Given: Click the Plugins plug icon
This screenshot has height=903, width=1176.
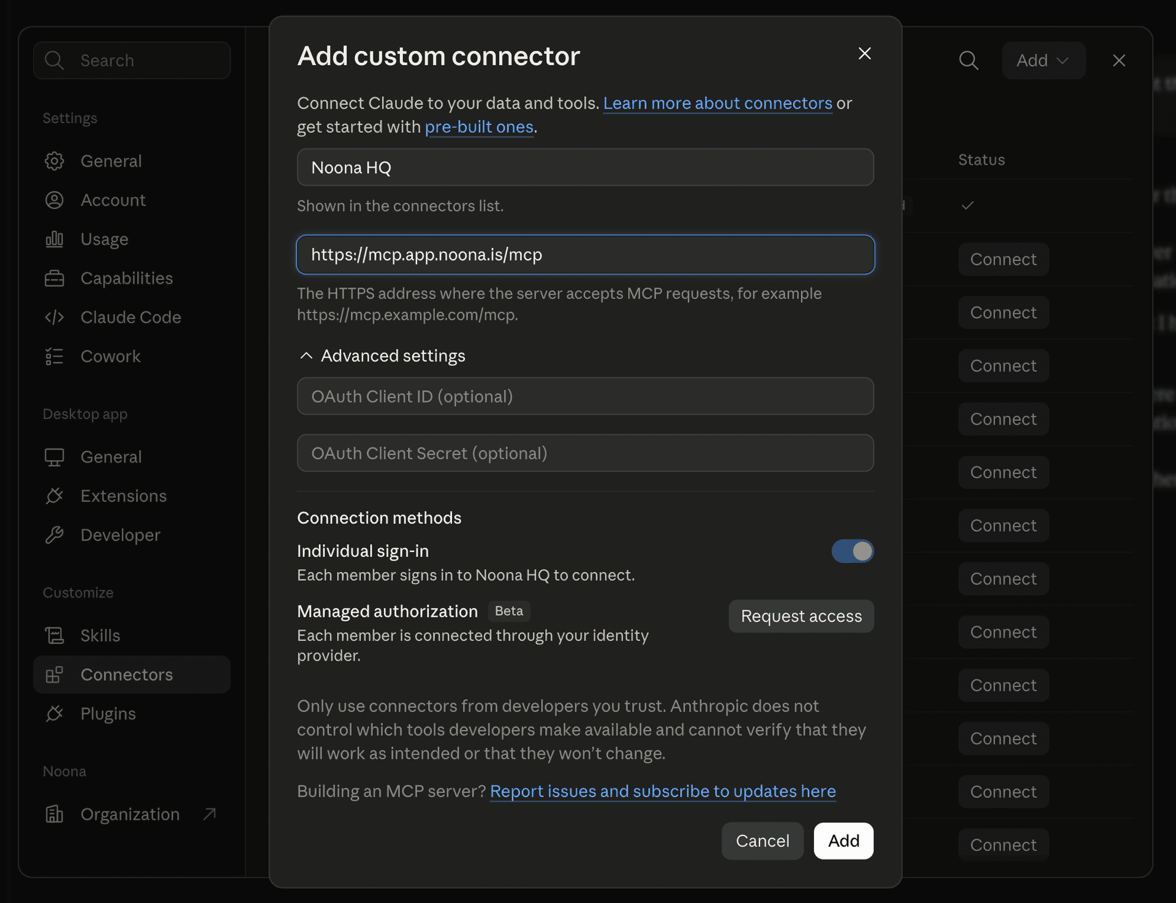Looking at the screenshot, I should [x=55, y=714].
